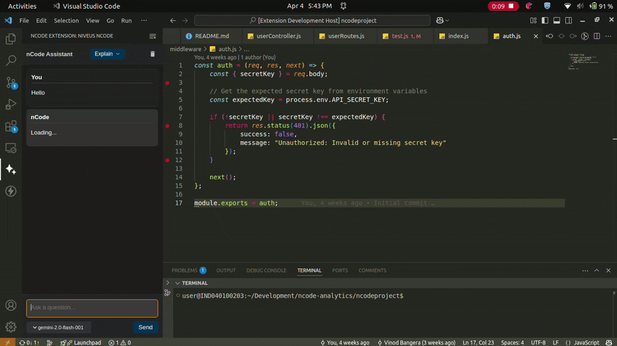Toggle the secondary sidebar visibility
The height and width of the screenshot is (346, 617).
569,20
